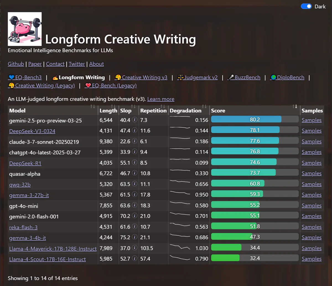
Task: Click Slop info icon for Llama-4-Maverick
Action: click(x=134, y=248)
